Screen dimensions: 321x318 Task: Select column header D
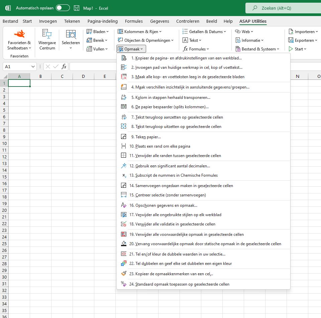coord(83,76)
